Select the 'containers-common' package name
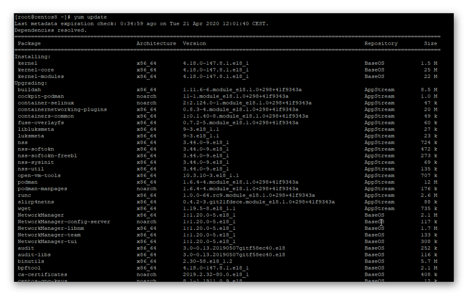This screenshot has width=467, height=295. click(46, 116)
